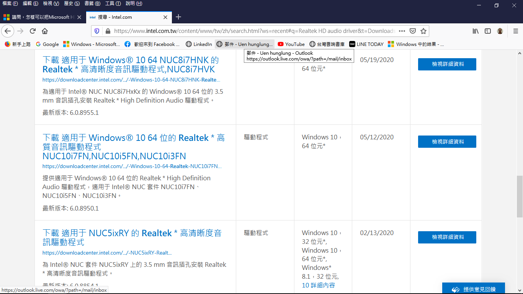Expand 10 詳細內容 OS list
This screenshot has width=523, height=294.
pyautogui.click(x=318, y=285)
